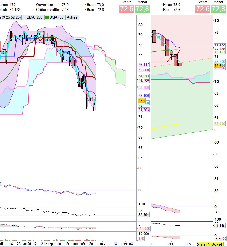Click the green Achat 72,8 button on left chart

pos(142,9)
